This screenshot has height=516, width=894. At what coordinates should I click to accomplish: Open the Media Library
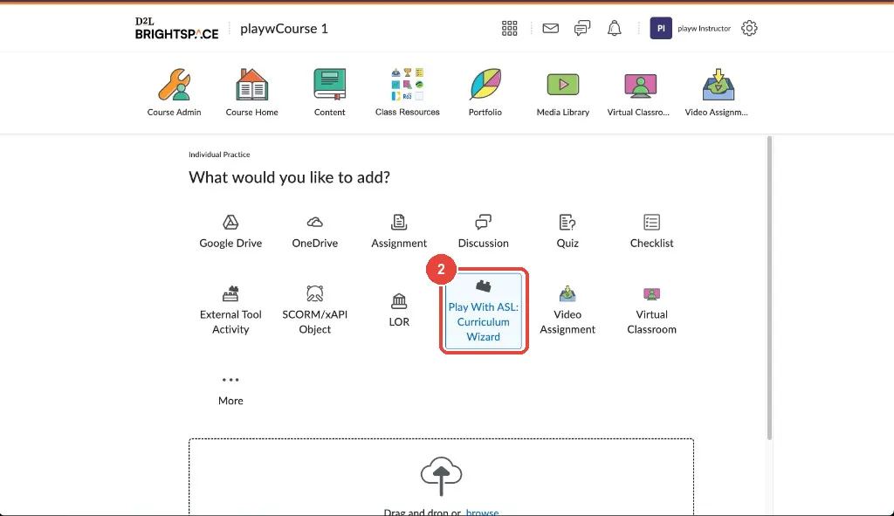[x=563, y=93]
